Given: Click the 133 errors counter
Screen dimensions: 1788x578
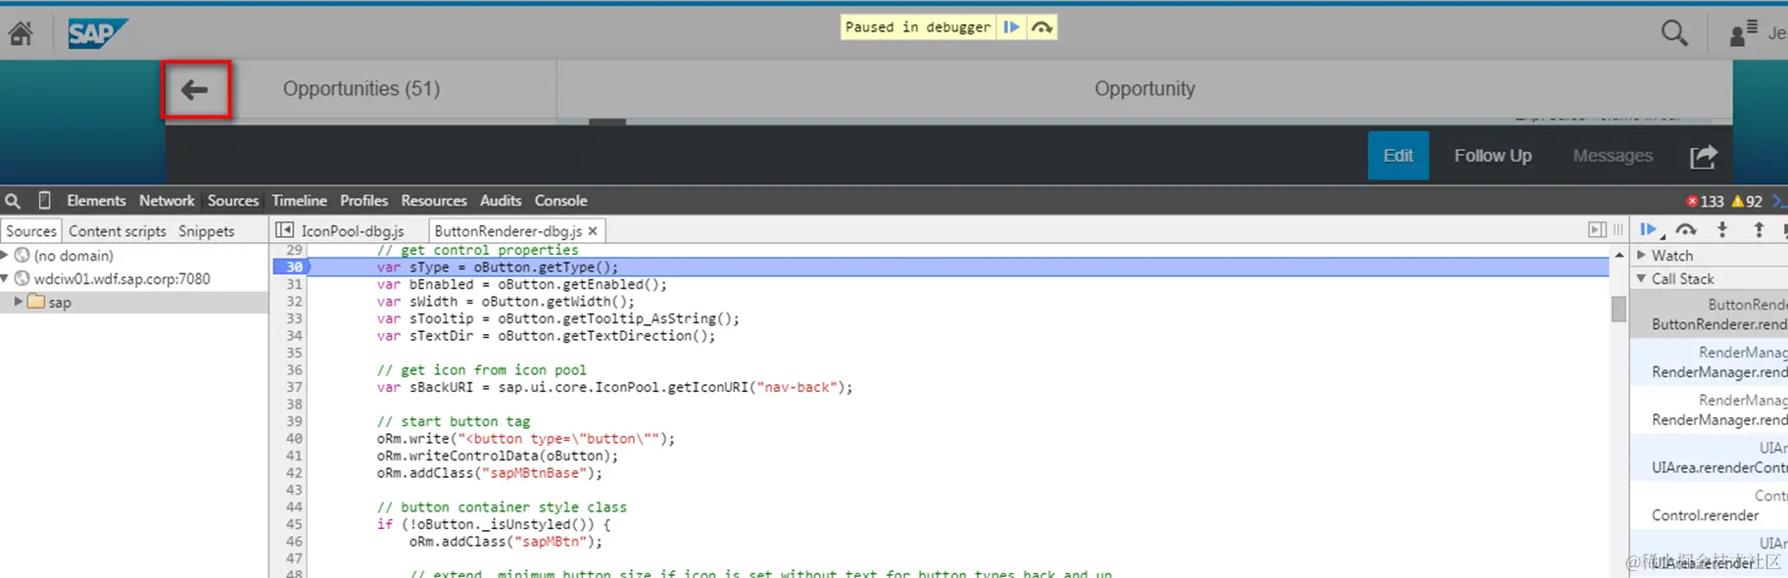Looking at the screenshot, I should pyautogui.click(x=1705, y=201).
